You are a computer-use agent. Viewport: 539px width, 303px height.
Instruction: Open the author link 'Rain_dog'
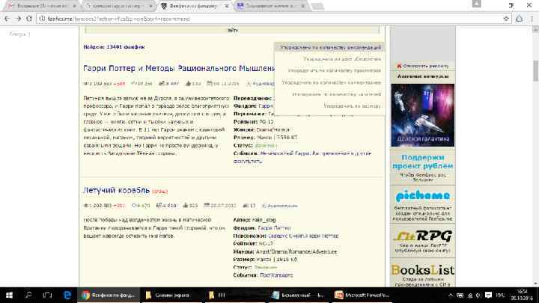(264, 220)
